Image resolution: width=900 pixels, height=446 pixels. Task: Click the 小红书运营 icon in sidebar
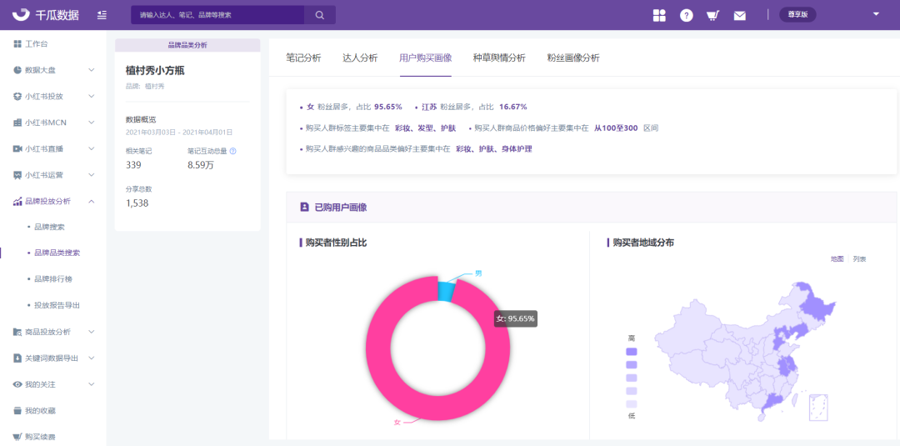(17, 175)
